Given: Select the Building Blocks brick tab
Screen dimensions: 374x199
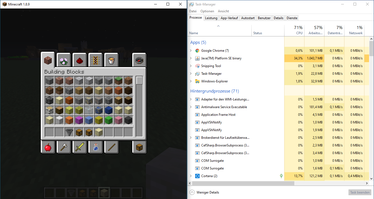Looking at the screenshot, I should point(48,60).
